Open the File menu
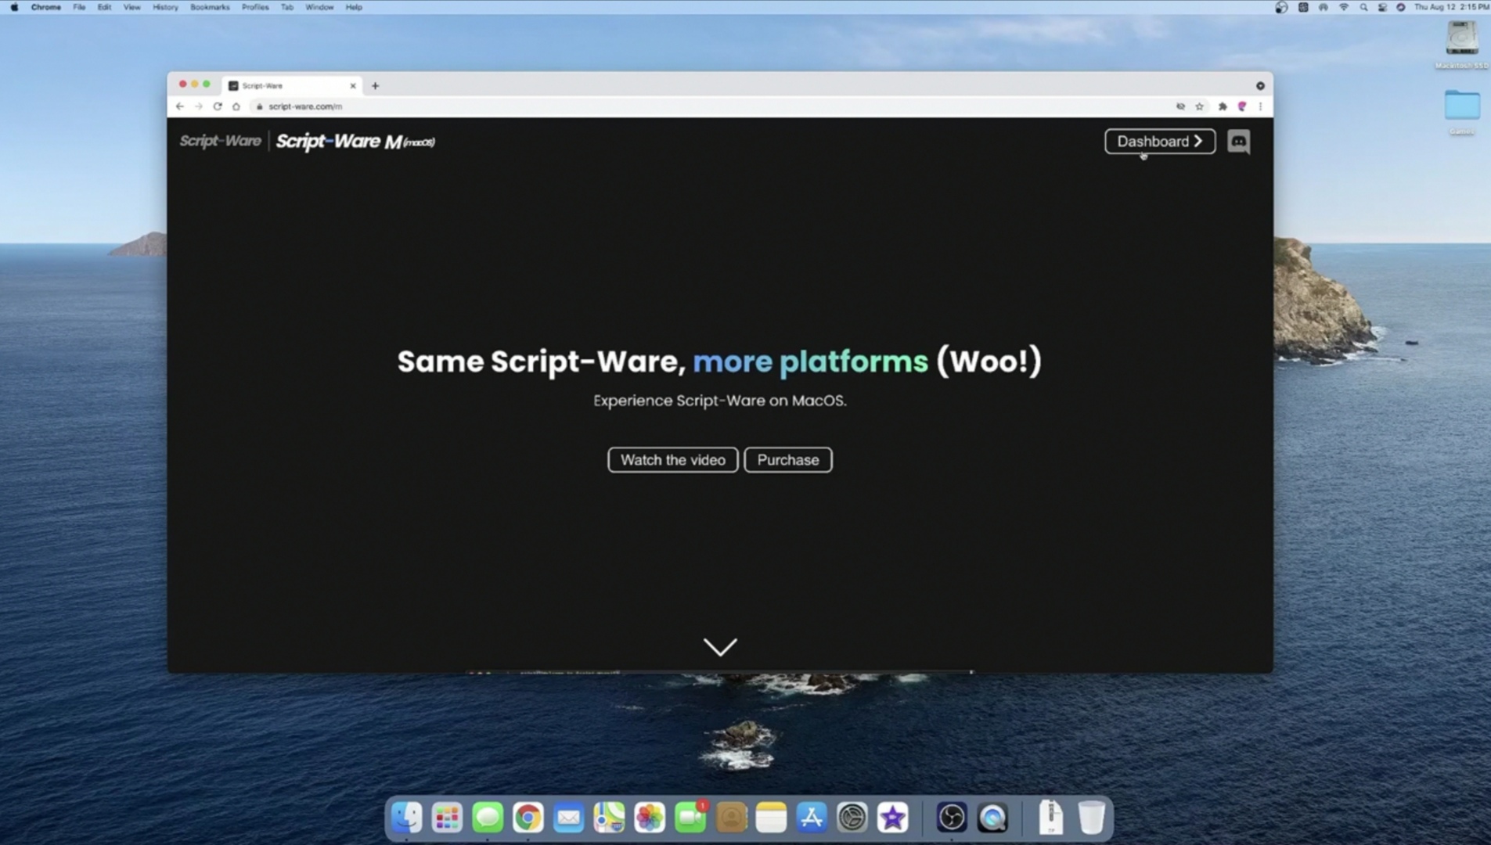 [x=79, y=7]
